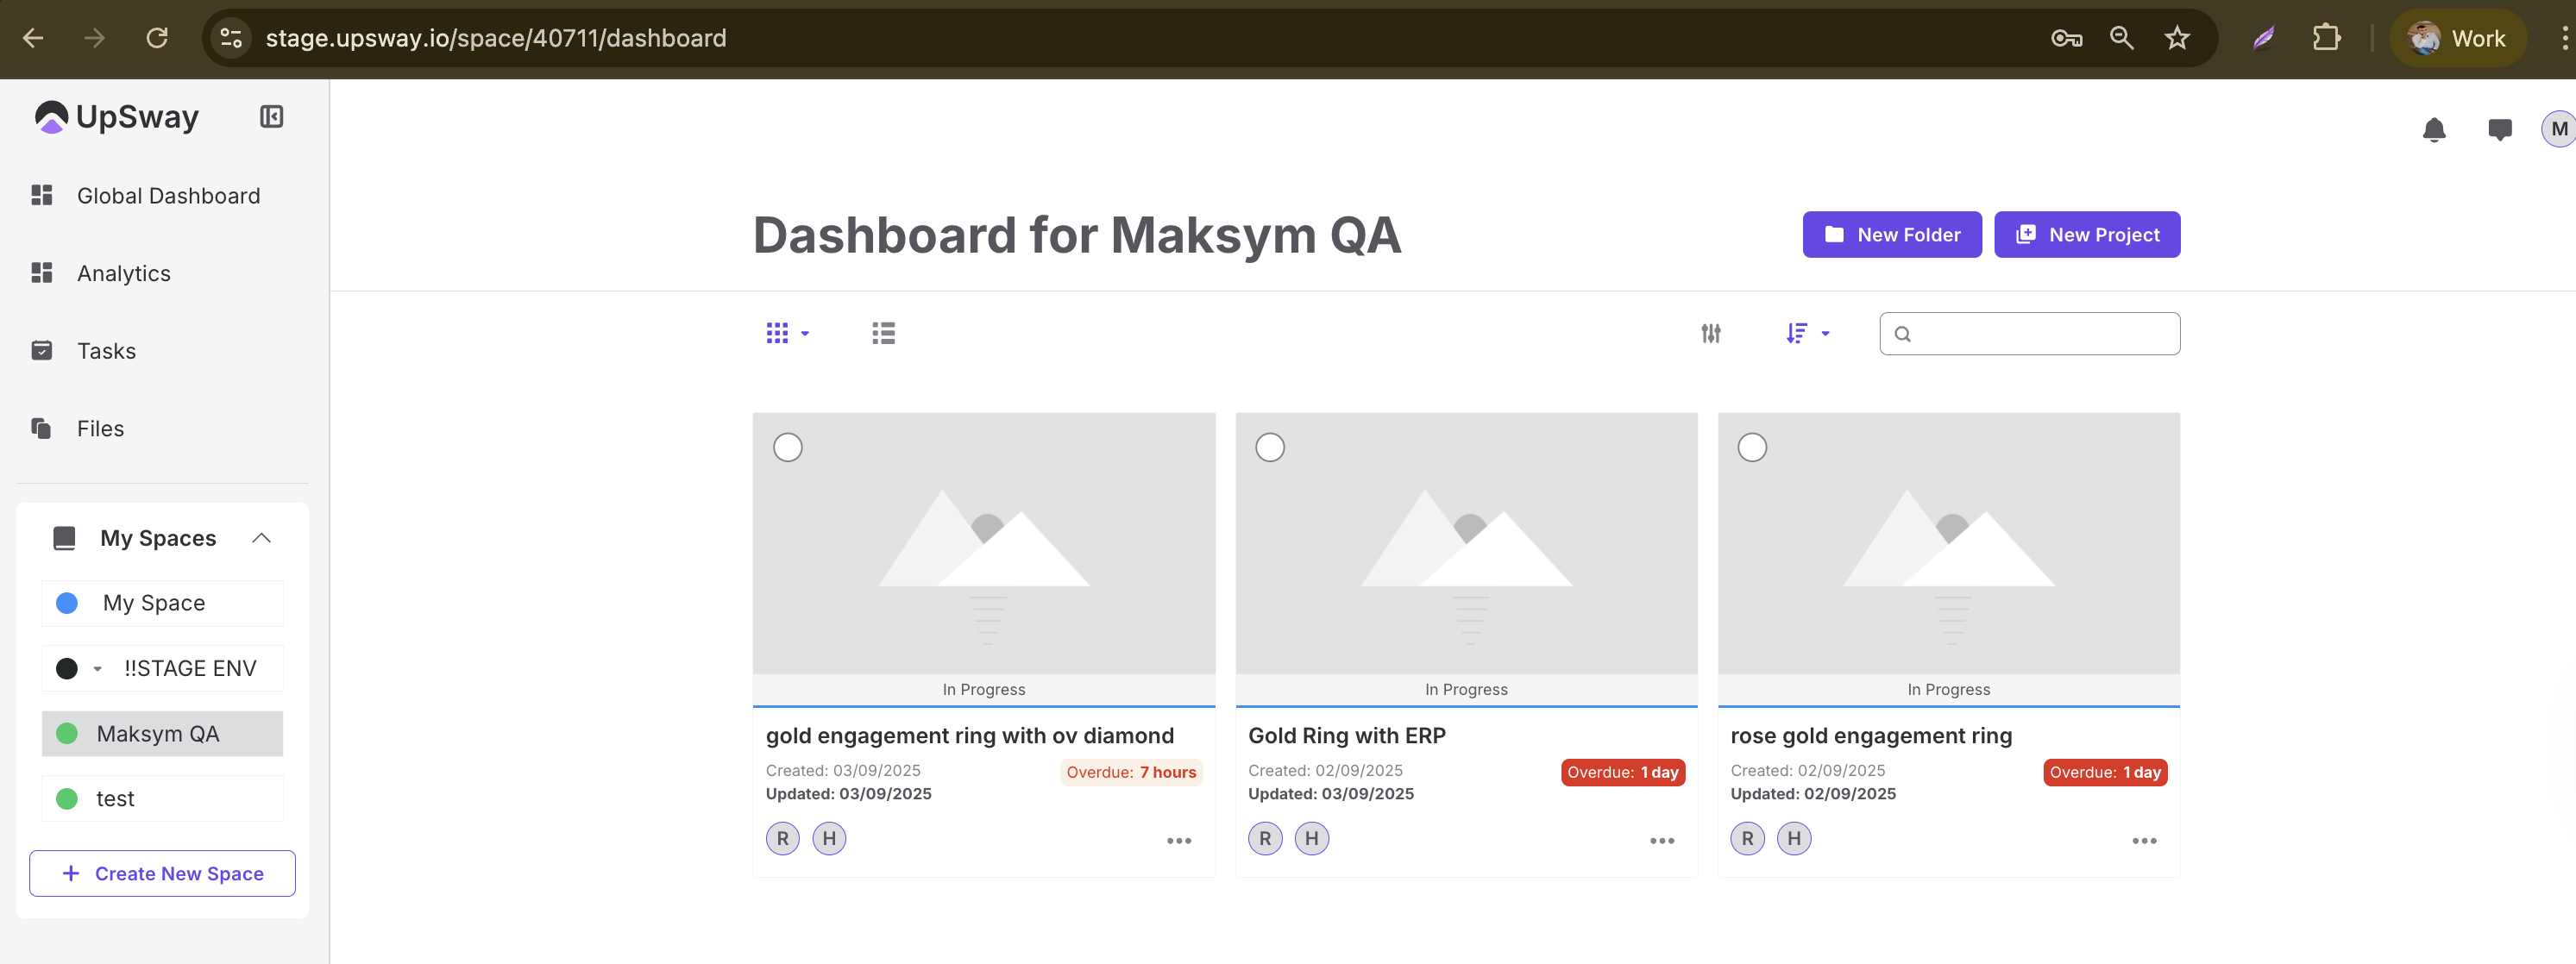Open the chat messages icon
Viewport: 2576px width, 964px height.
(x=2499, y=130)
